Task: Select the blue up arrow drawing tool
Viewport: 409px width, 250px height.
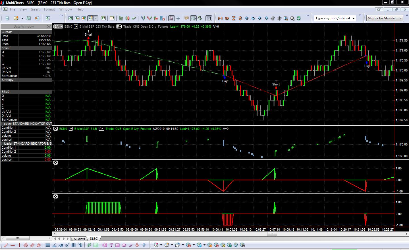Action: click(x=144, y=245)
